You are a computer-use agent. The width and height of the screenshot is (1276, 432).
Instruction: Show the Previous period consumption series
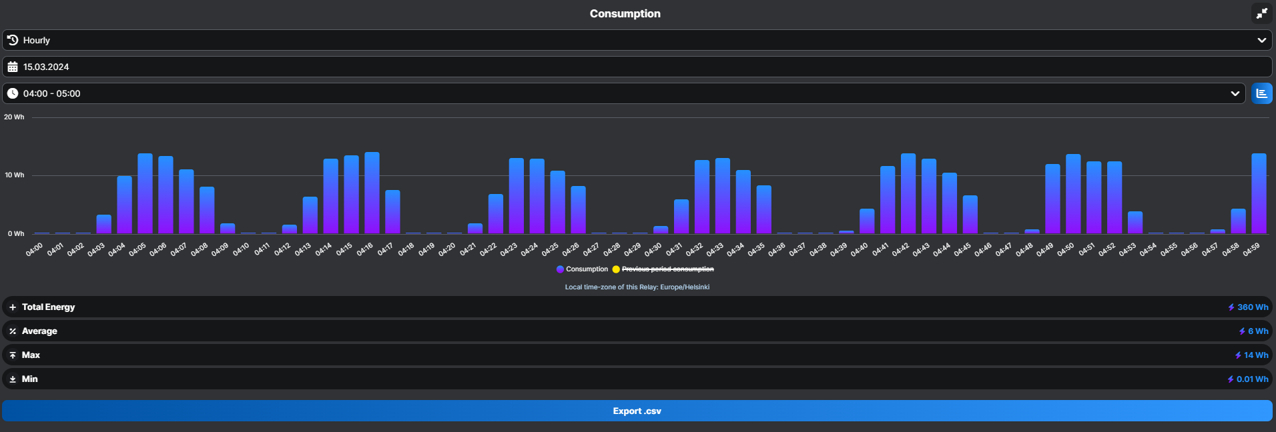[x=667, y=269]
